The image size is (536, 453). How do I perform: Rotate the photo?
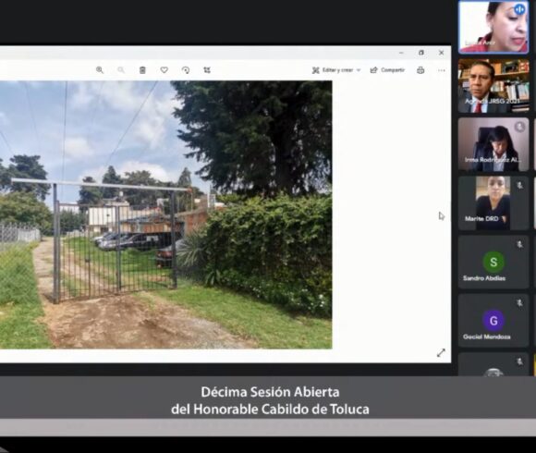[186, 70]
